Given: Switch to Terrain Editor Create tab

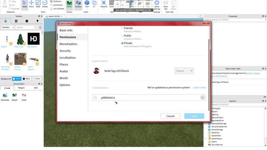Looking at the screenshot, I should tap(7, 88).
